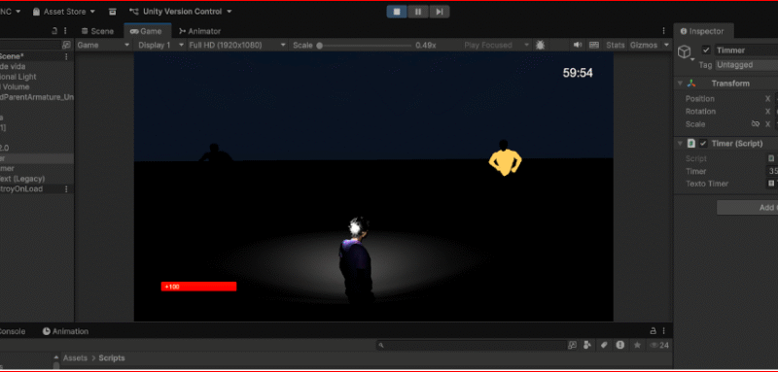778x372 pixels.
Task: Select the Text (Legacy) hierarchy item
Action: [37, 179]
